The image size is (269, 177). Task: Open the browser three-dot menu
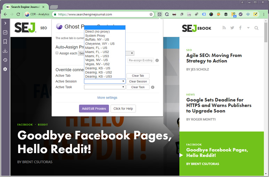click(264, 14)
